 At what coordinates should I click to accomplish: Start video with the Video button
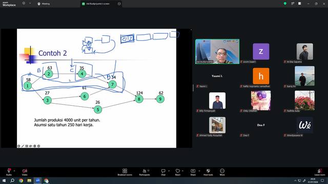25,172
